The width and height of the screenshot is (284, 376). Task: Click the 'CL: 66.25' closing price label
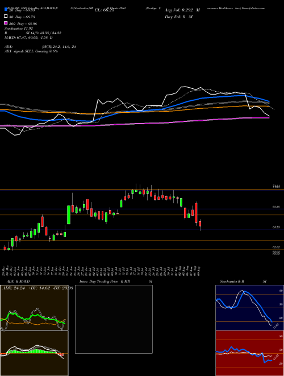(105, 10)
